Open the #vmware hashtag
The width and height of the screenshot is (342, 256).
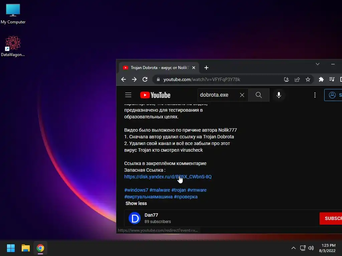pos(197,190)
